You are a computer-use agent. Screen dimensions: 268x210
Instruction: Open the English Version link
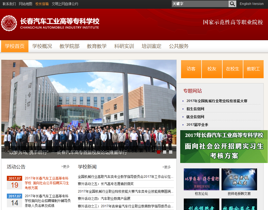[252, 4]
